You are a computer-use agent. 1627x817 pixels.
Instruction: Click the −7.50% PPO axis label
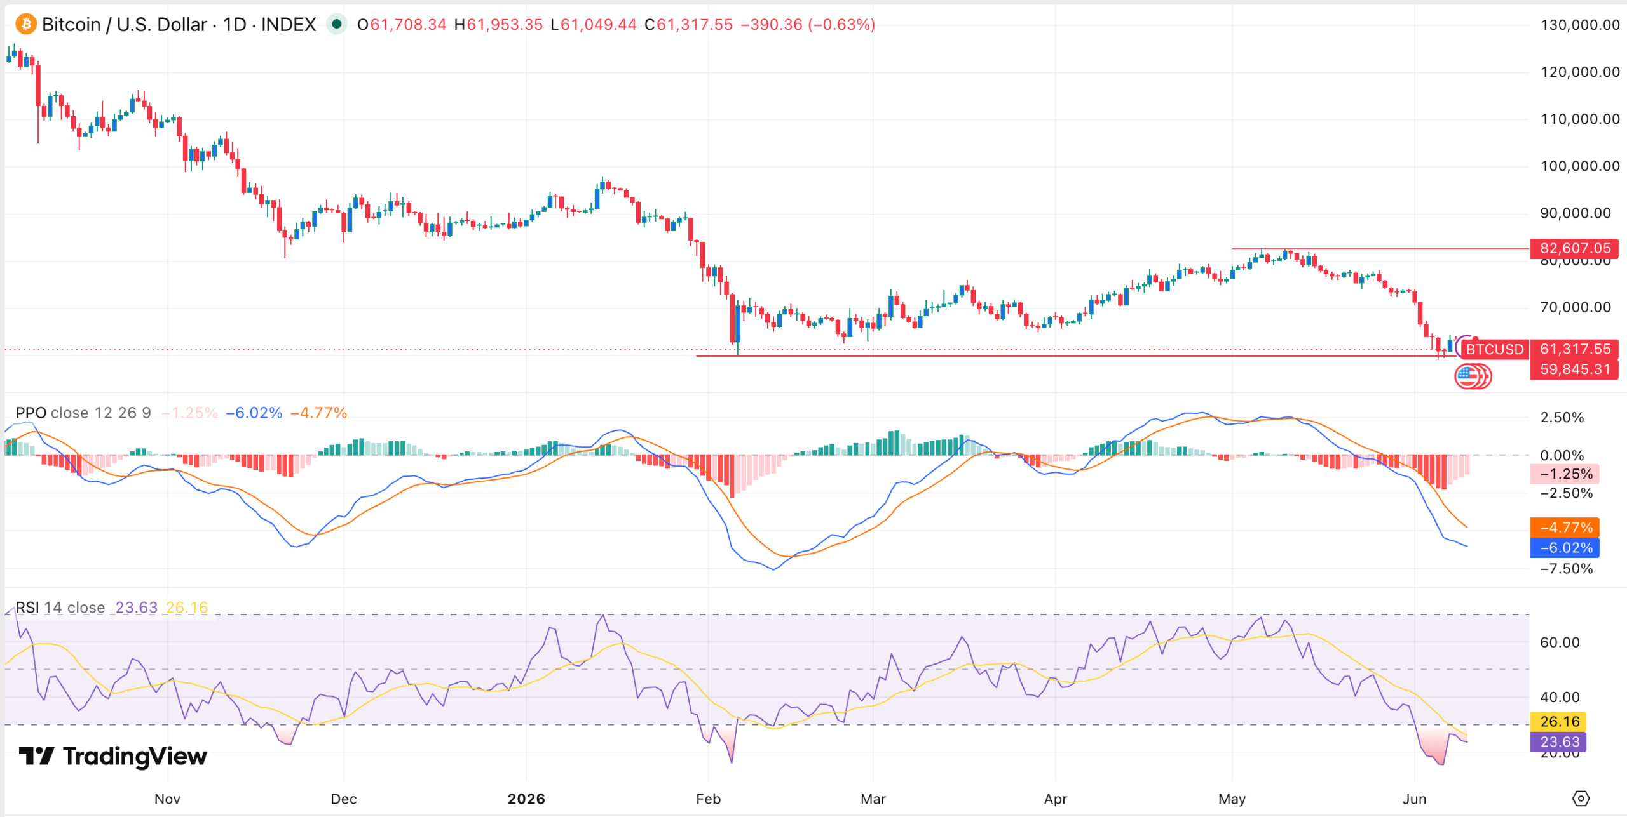point(1567,568)
